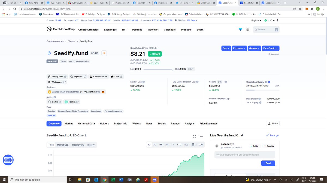Open USD currency dropdown
This screenshot has height=183, width=327.
[x=270, y=20]
